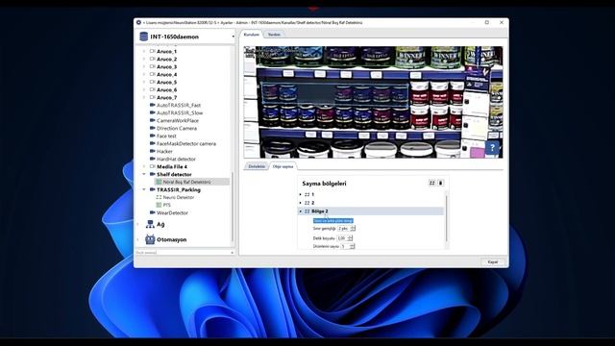Click the Ağ network icon
The width and height of the screenshot is (615, 346).
(x=150, y=224)
